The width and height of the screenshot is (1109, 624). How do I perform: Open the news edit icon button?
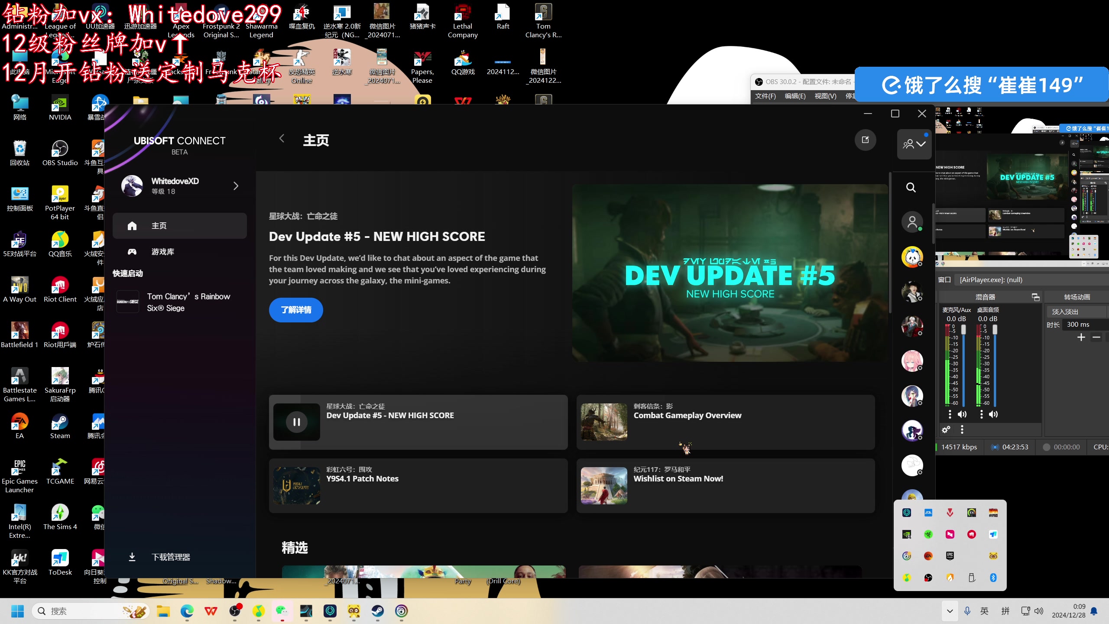[x=866, y=140]
